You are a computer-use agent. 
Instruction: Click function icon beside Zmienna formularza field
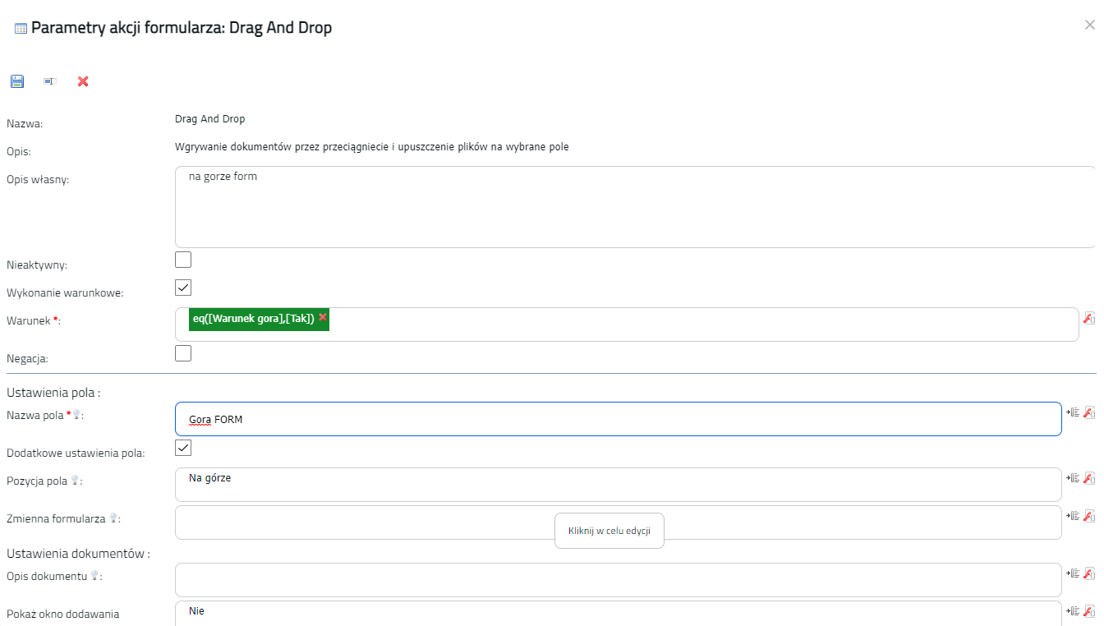[1090, 516]
